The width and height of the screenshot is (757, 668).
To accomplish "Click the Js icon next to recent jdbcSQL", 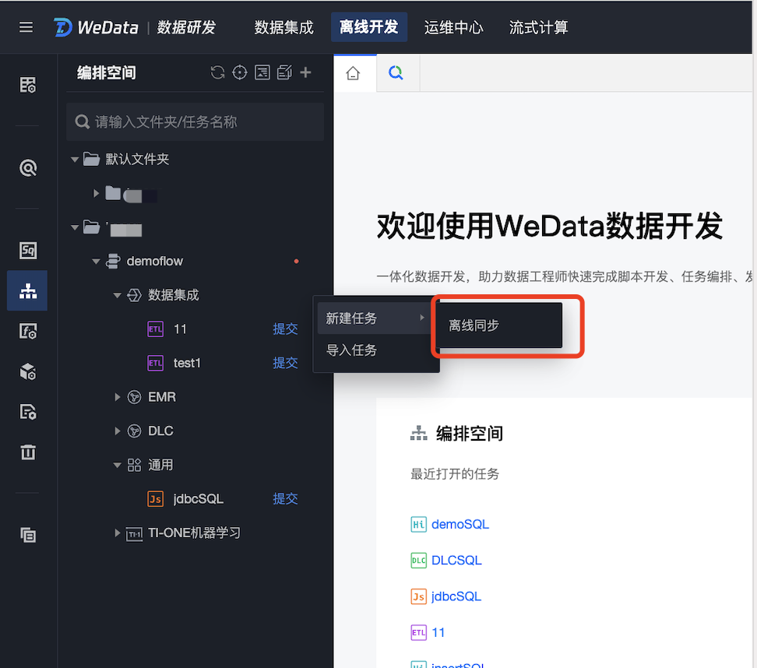I will click(418, 596).
